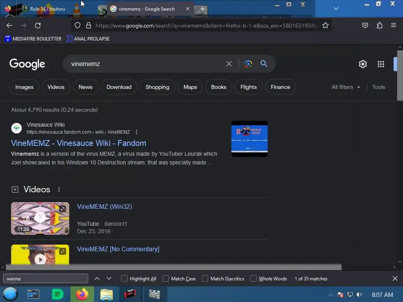The height and width of the screenshot is (302, 403).
Task: Open network status tray icon
Action: 350,295
